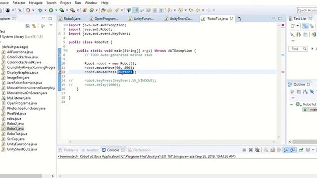Open Outline view menu triangle

click(293, 98)
